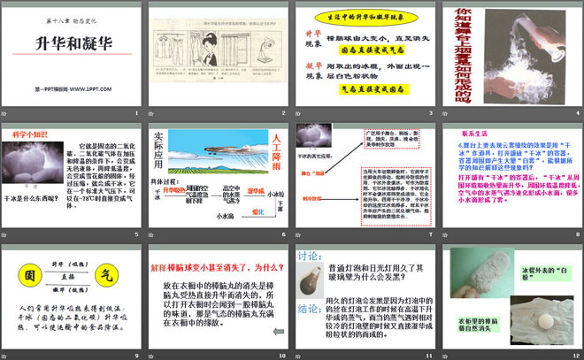The image size is (584, 360).
Task: Select slide 5 titled 科学小知识
Action: (x=73, y=176)
